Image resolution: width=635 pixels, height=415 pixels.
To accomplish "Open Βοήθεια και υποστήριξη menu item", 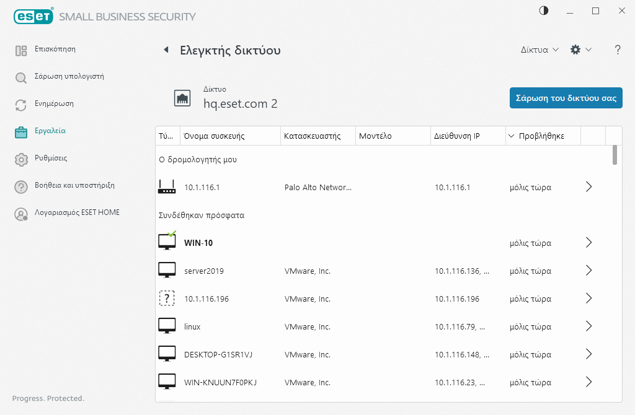I will pos(74,185).
